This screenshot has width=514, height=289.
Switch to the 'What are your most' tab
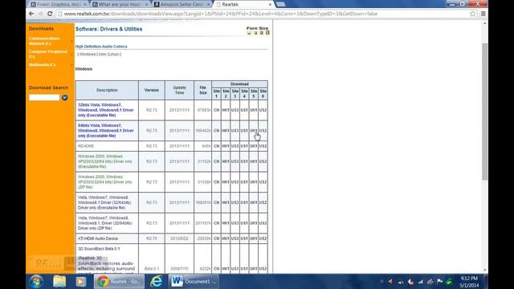[x=120, y=4]
